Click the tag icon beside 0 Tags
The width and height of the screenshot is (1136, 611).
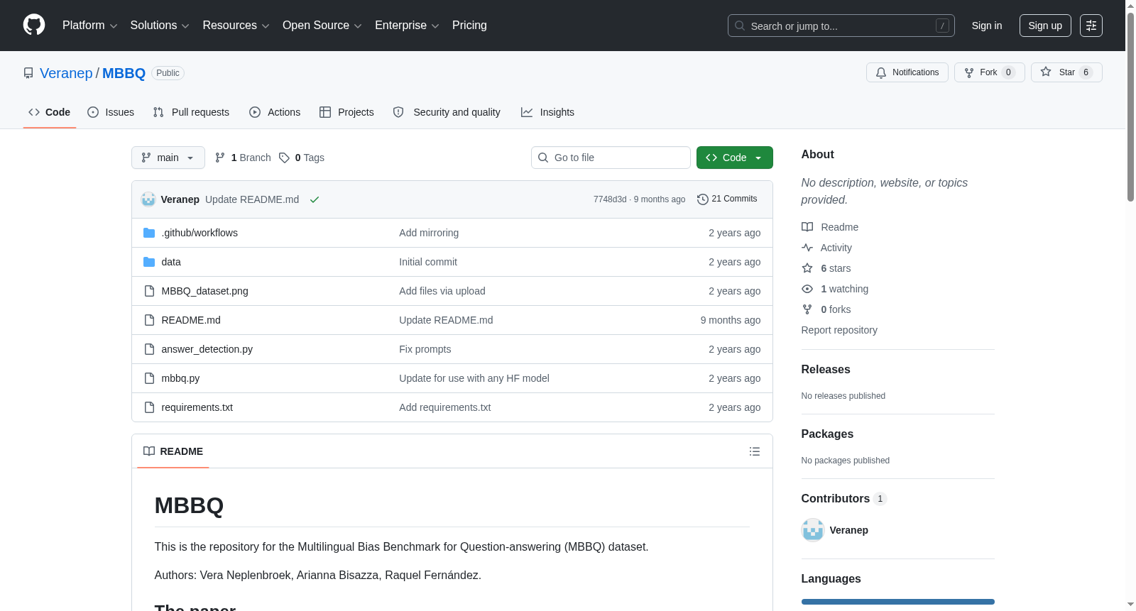[284, 158]
